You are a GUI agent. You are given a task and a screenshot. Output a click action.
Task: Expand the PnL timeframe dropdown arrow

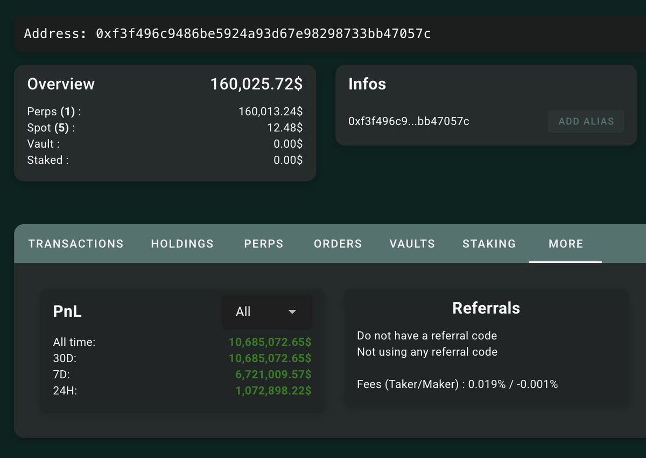(x=292, y=312)
